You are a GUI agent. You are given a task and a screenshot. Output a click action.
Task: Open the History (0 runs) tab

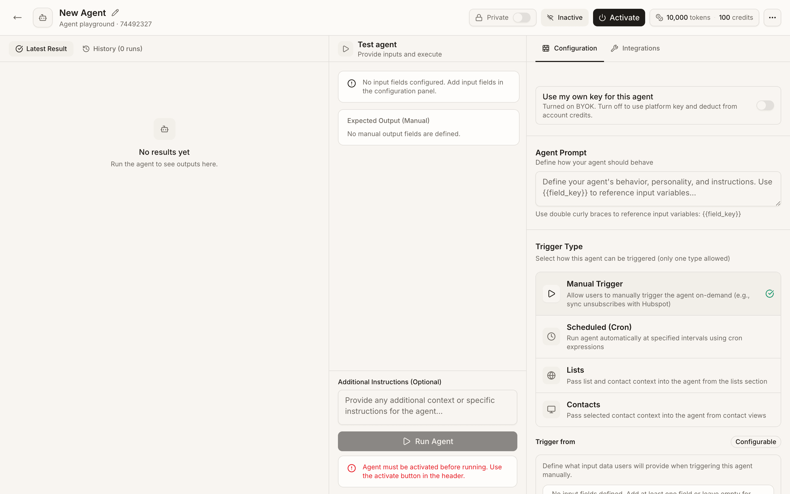pyautogui.click(x=112, y=49)
